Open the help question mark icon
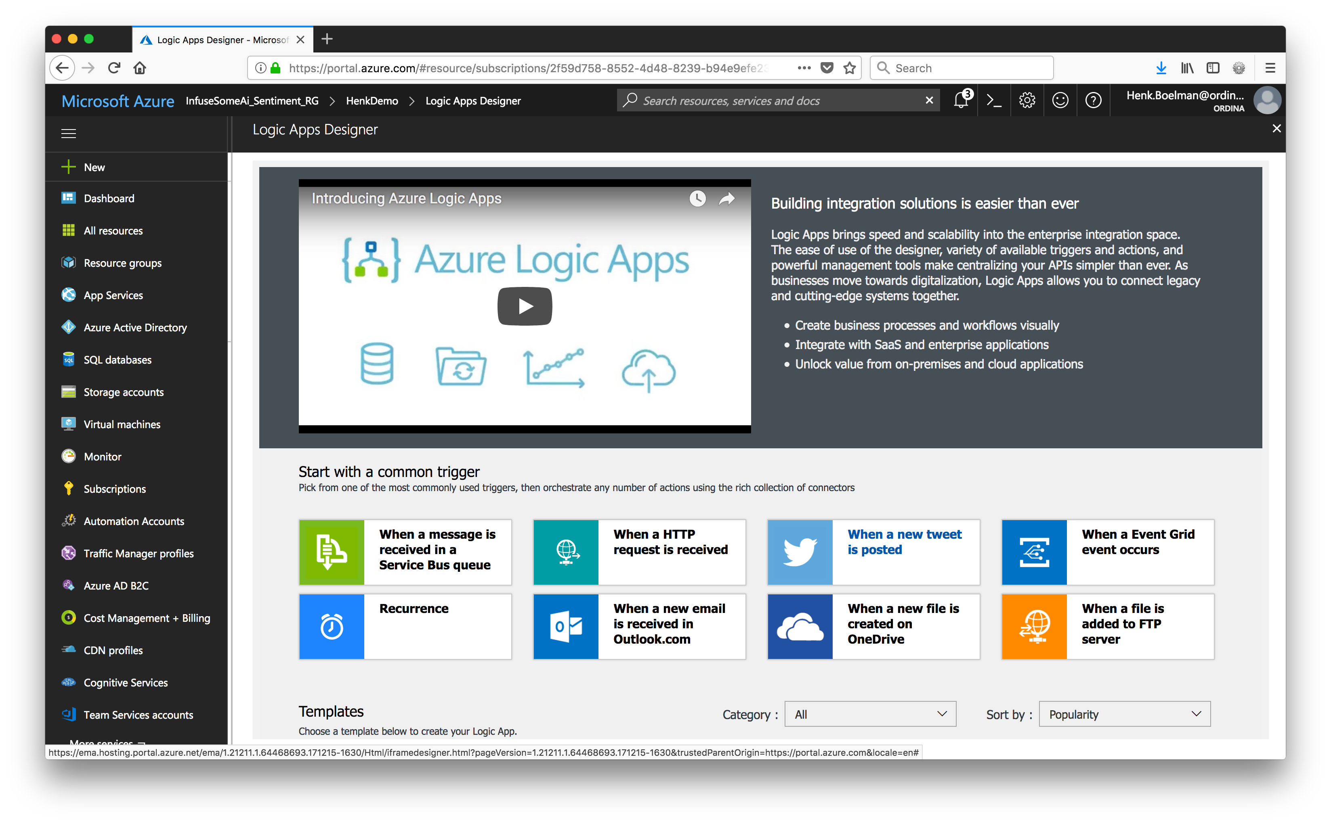This screenshot has height=824, width=1331. pyautogui.click(x=1093, y=100)
